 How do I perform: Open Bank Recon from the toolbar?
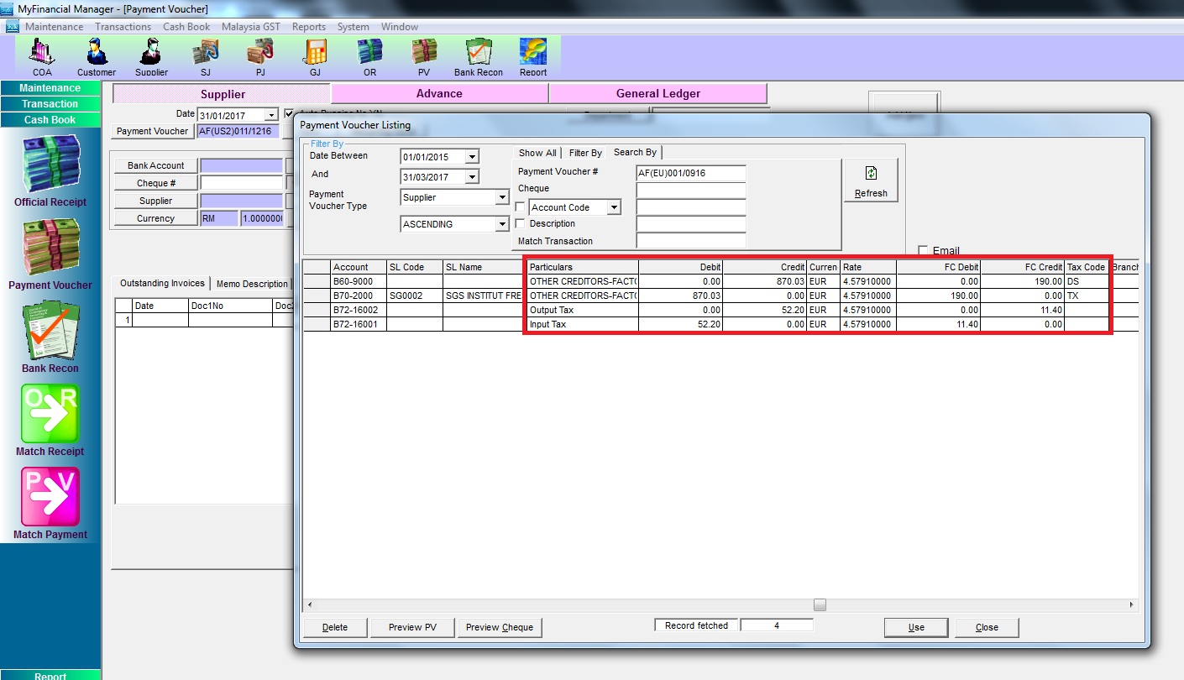[x=478, y=55]
